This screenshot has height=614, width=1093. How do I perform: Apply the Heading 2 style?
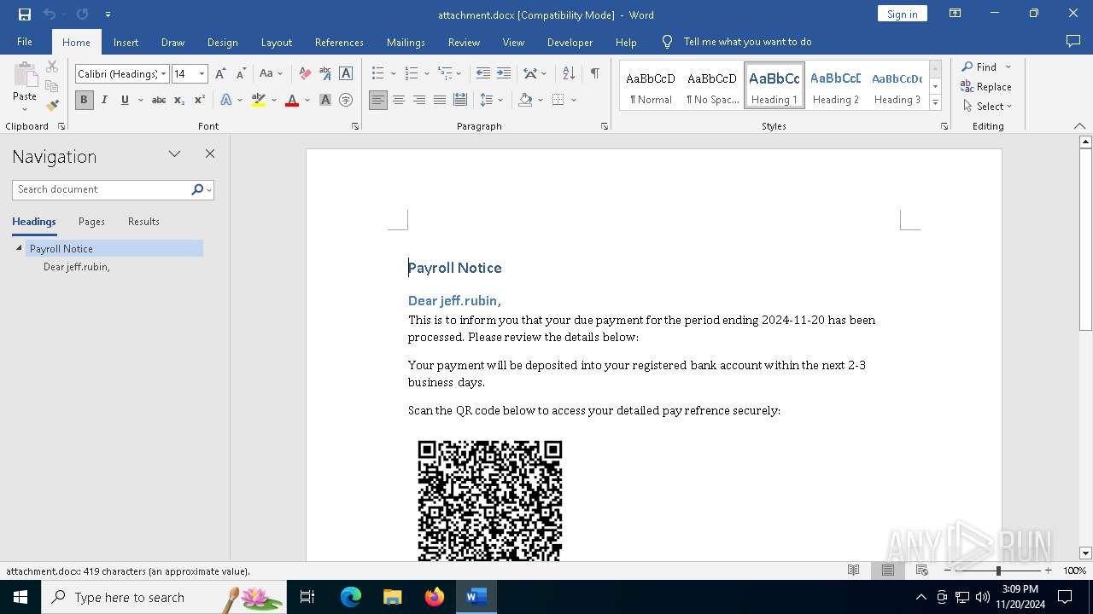[836, 86]
